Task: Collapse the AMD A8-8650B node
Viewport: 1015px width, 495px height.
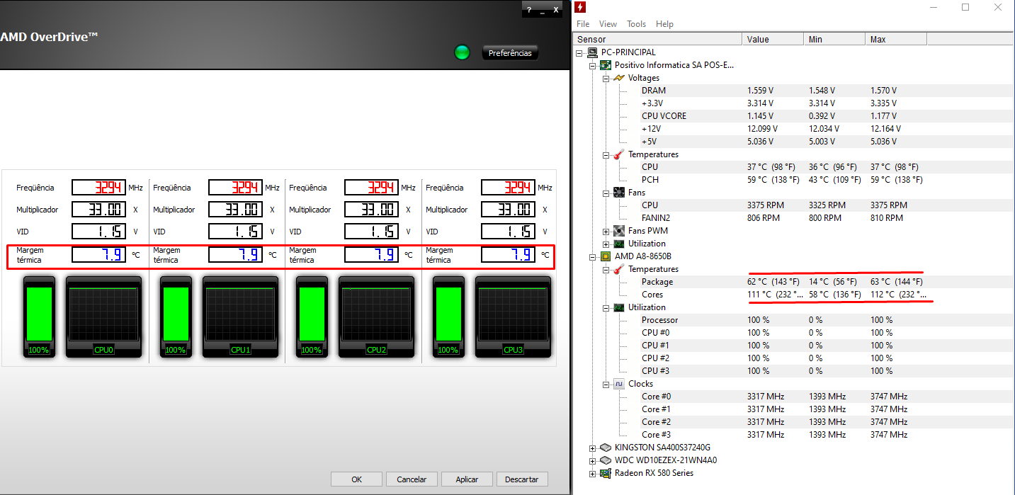Action: (x=593, y=256)
